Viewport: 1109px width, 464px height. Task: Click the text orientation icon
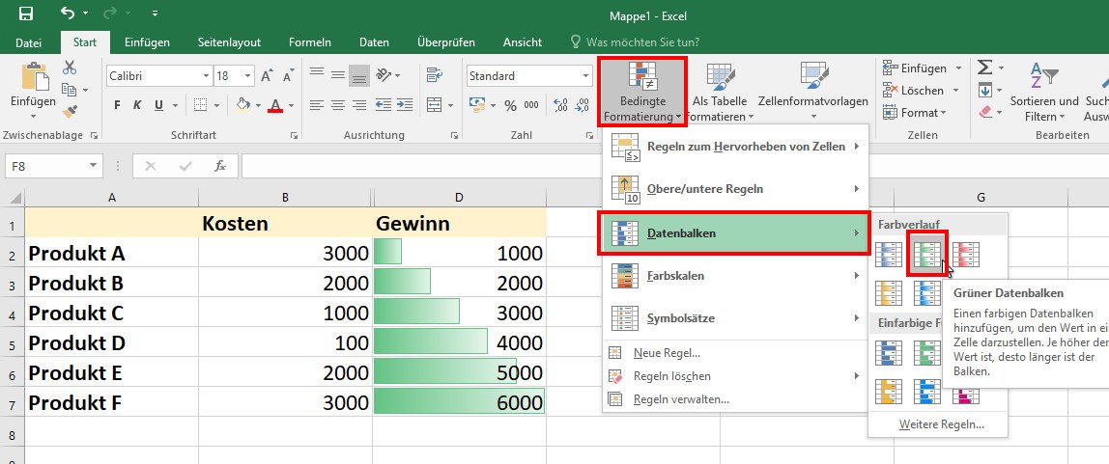(384, 75)
